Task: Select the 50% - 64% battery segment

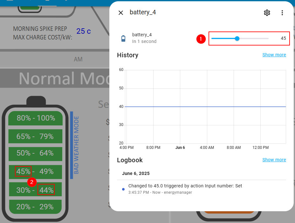Action: pyautogui.click(x=35, y=153)
